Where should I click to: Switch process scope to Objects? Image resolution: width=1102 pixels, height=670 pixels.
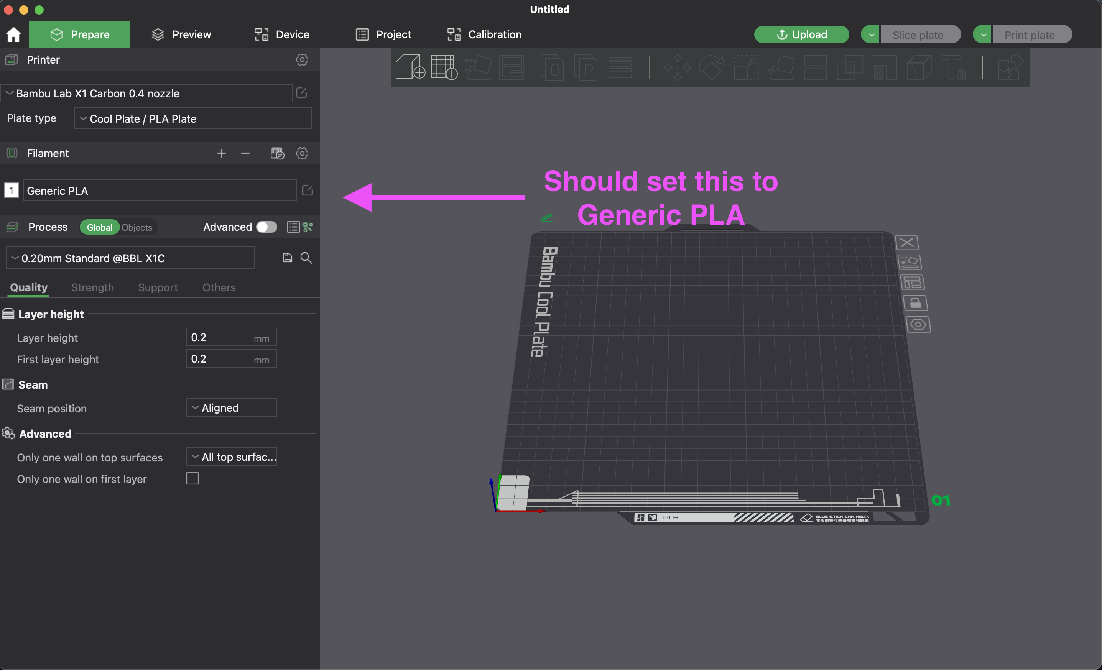coord(137,228)
